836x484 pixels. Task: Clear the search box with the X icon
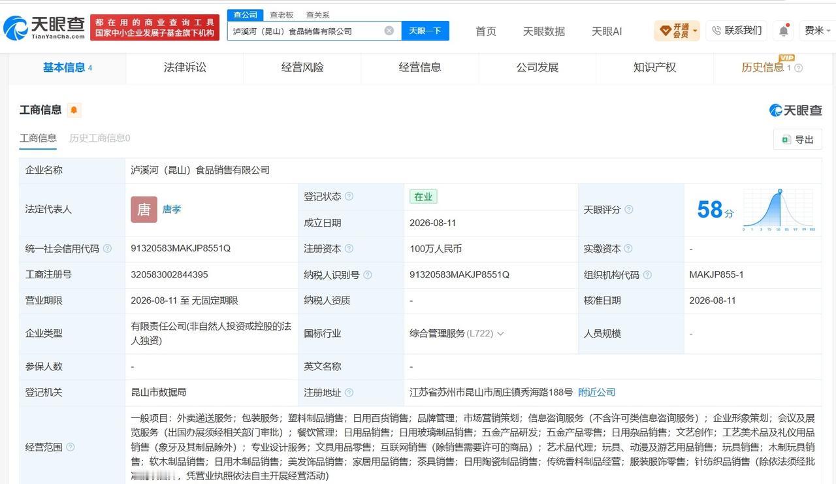(x=389, y=31)
